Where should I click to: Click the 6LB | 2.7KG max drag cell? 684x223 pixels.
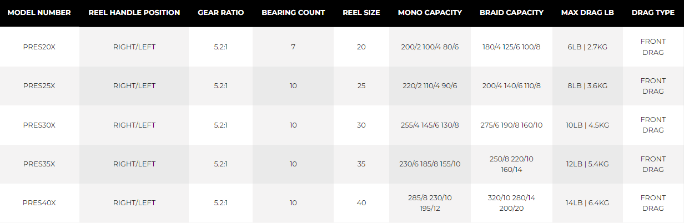(x=587, y=47)
